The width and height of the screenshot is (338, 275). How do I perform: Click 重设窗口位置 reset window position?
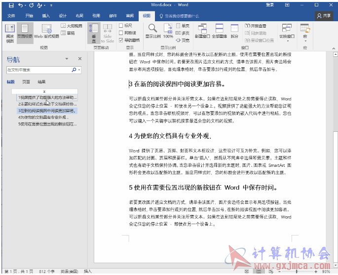[x=260, y=40]
